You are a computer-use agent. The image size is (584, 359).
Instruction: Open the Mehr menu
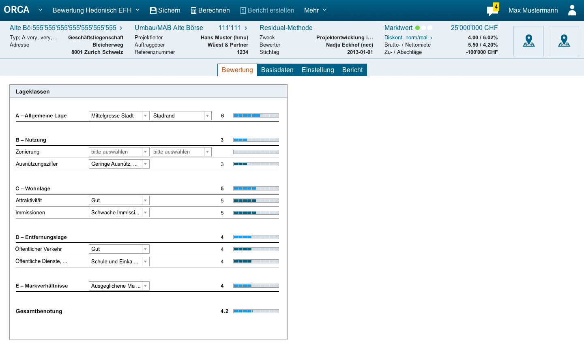315,10
